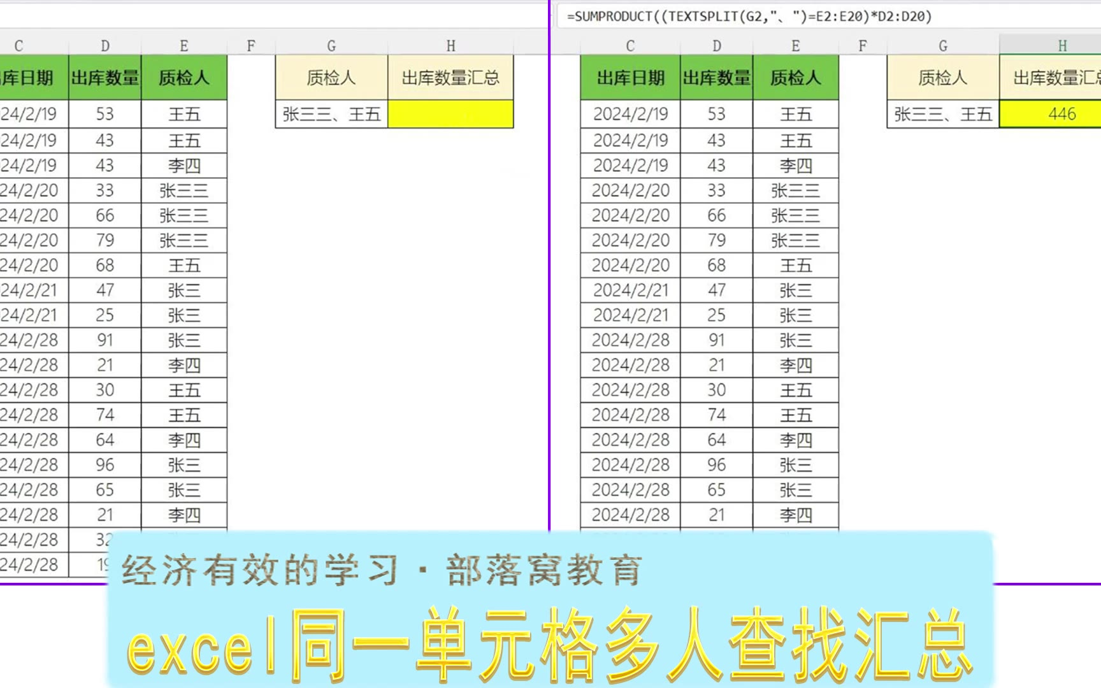This screenshot has width=1101, height=688.
Task: Click the formula bar with SUMPRODUCT formula
Action: (x=749, y=17)
